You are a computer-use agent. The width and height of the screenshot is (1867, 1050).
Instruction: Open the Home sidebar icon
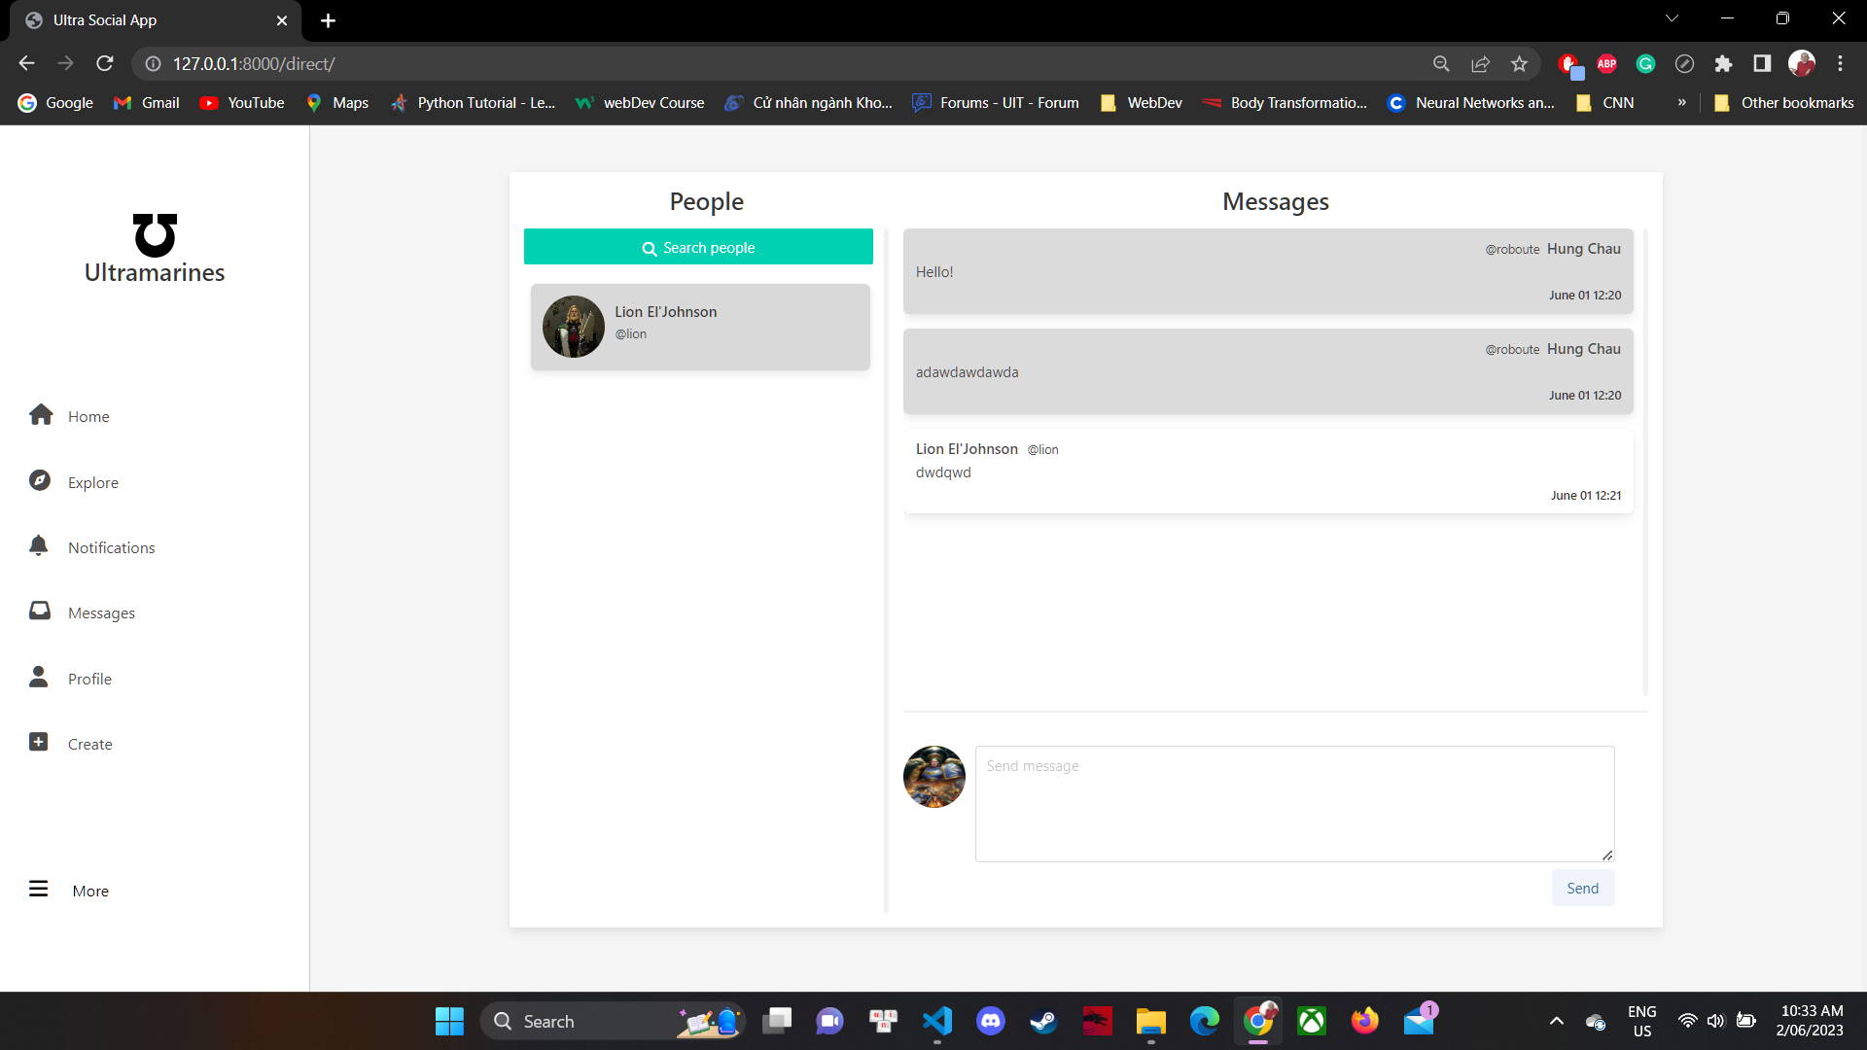coord(41,415)
